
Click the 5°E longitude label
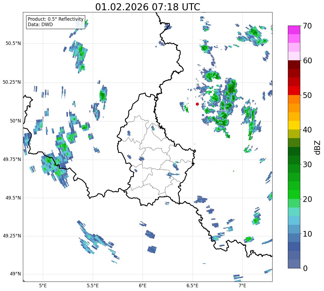pos(43,285)
